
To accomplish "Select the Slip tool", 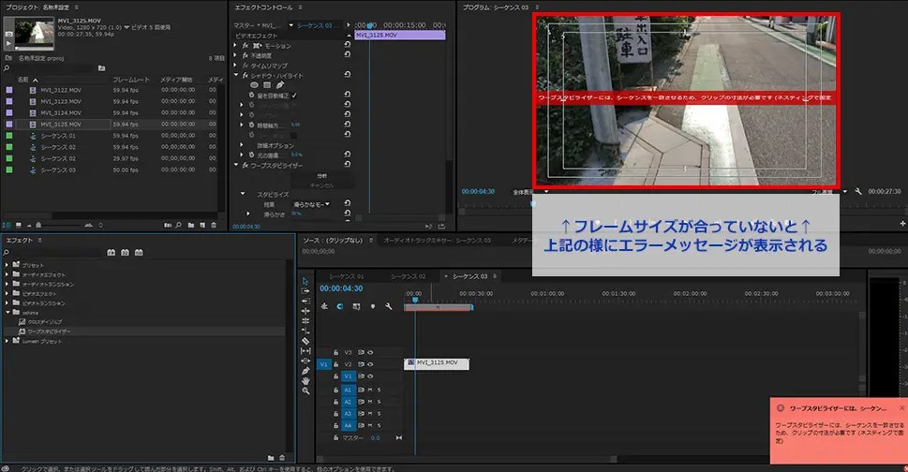I will [x=305, y=350].
